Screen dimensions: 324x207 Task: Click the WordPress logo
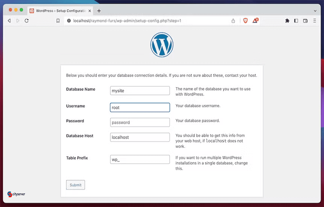[x=162, y=45]
